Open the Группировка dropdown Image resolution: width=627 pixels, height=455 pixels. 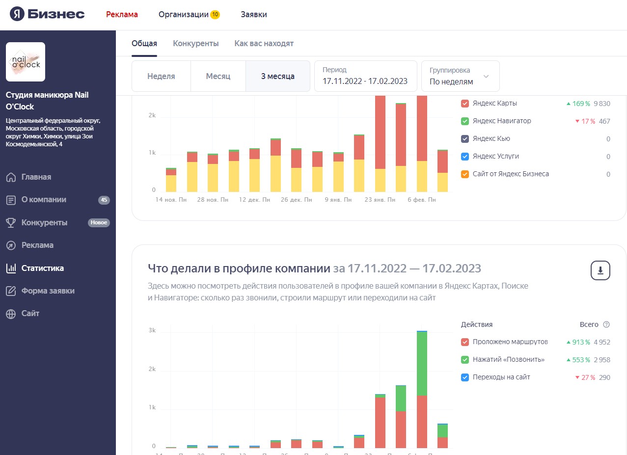460,76
